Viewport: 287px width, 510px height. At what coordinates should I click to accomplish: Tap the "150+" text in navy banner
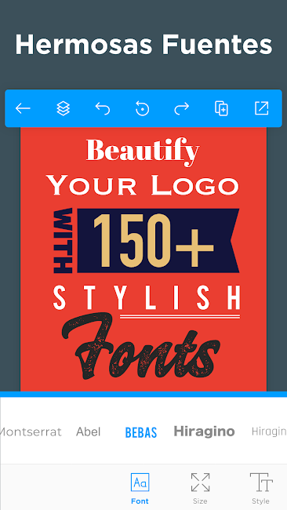(x=154, y=240)
